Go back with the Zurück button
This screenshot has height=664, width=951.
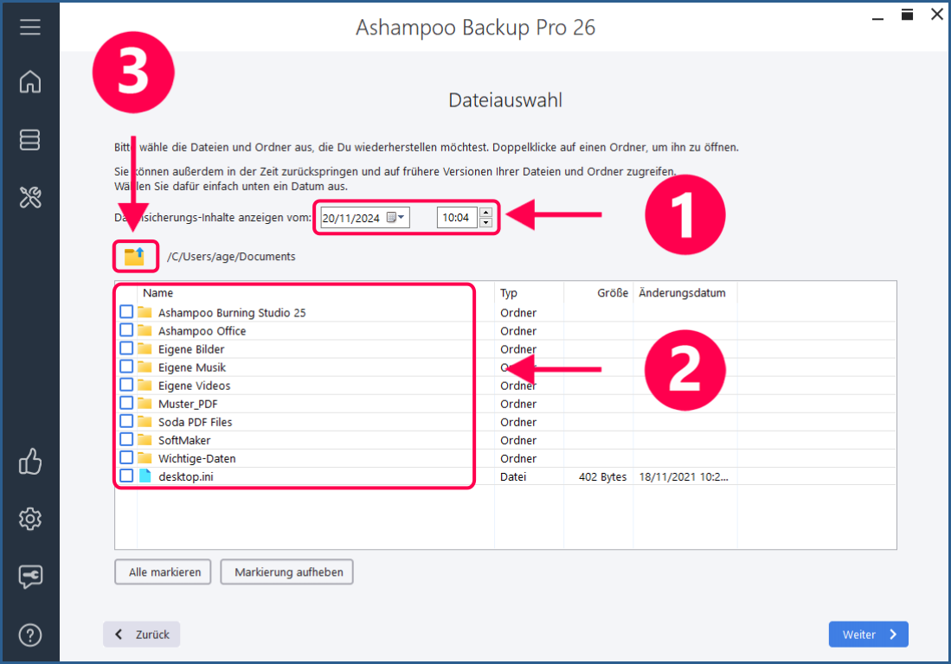[141, 635]
